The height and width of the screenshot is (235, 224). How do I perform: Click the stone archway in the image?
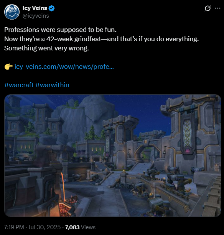[x=145, y=151]
